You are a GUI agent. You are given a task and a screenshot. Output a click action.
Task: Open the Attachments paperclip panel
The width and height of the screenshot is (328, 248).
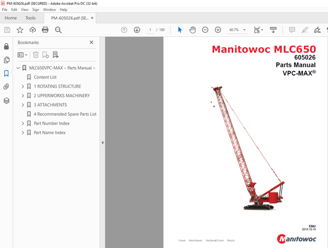tap(6, 87)
